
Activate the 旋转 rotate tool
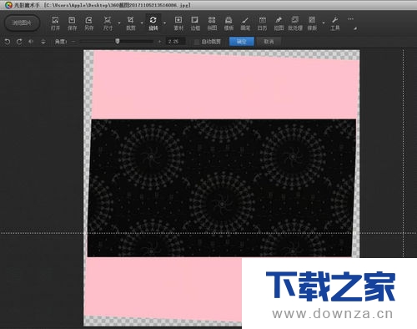point(153,23)
